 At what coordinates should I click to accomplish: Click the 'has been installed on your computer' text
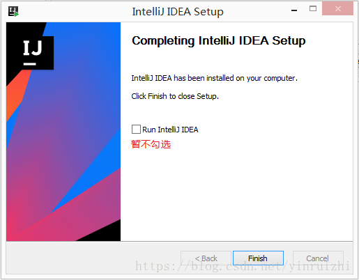[236, 78]
